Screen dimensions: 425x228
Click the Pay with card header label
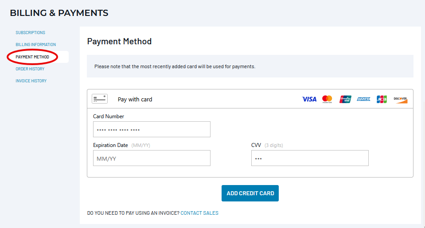(x=135, y=99)
